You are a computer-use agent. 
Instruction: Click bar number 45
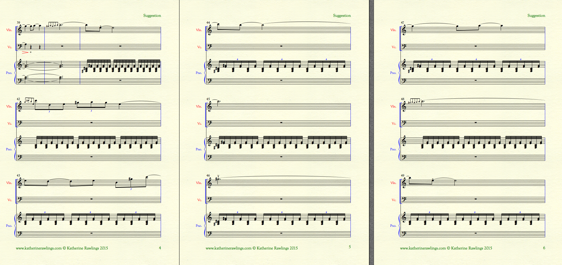click(x=208, y=99)
